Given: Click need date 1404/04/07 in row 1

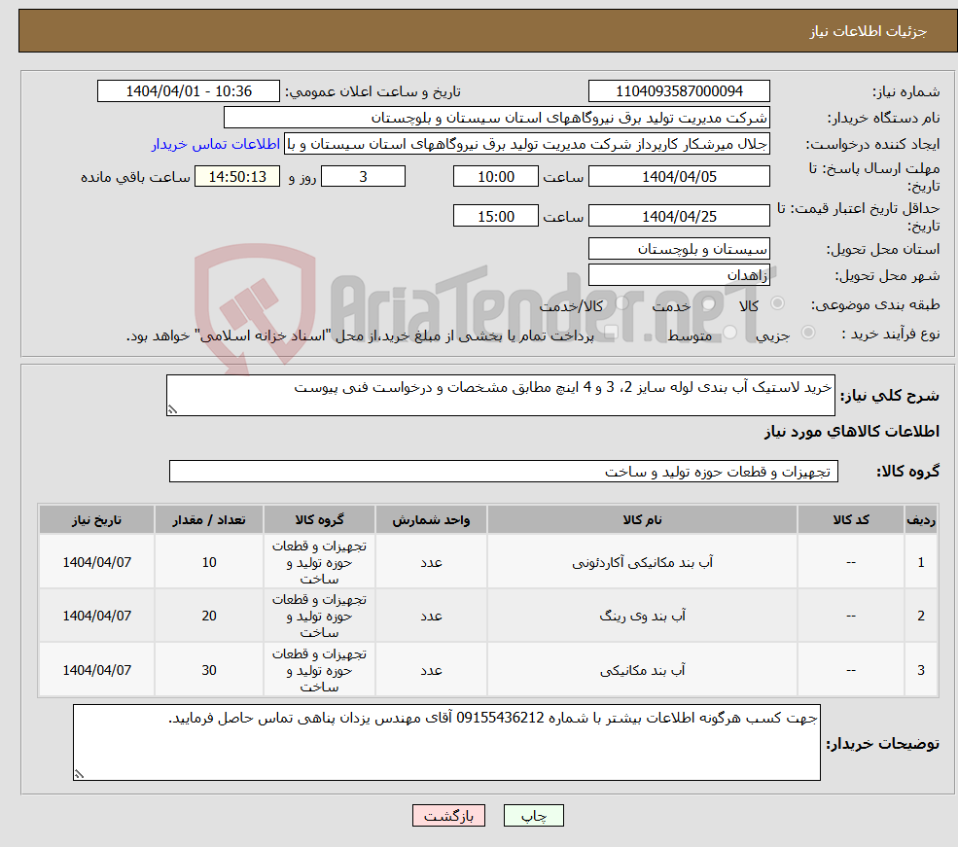Looking at the screenshot, I should point(96,562).
